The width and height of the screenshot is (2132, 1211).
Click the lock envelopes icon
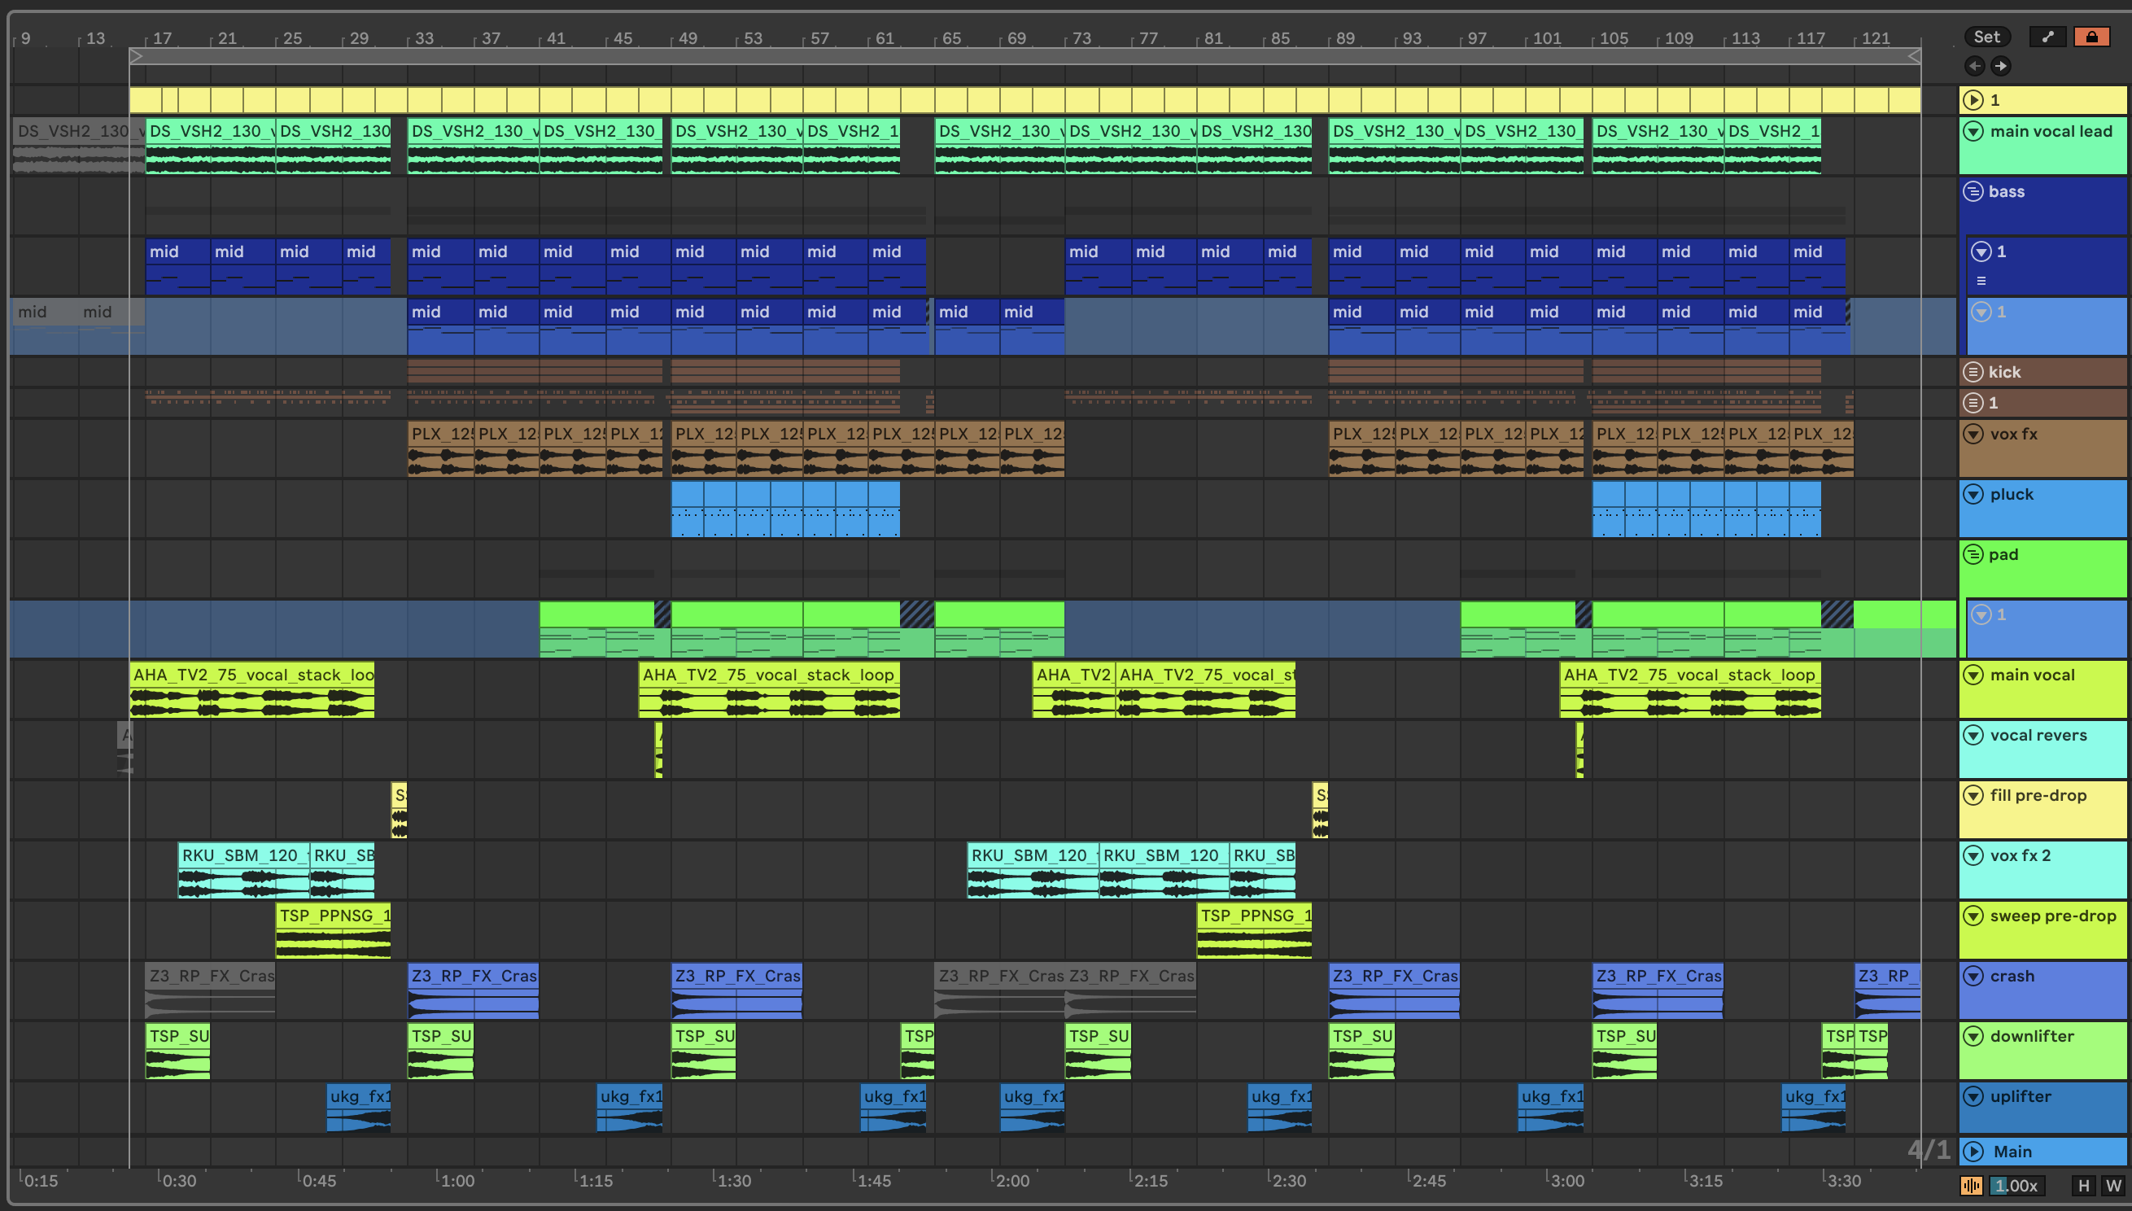[x=2091, y=37]
